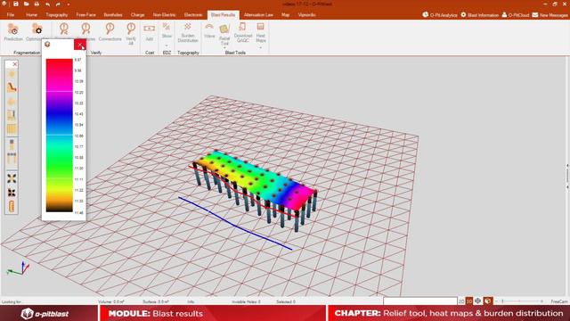Undo last action in title bar
Viewport: 570px width, 321px height.
47,4
